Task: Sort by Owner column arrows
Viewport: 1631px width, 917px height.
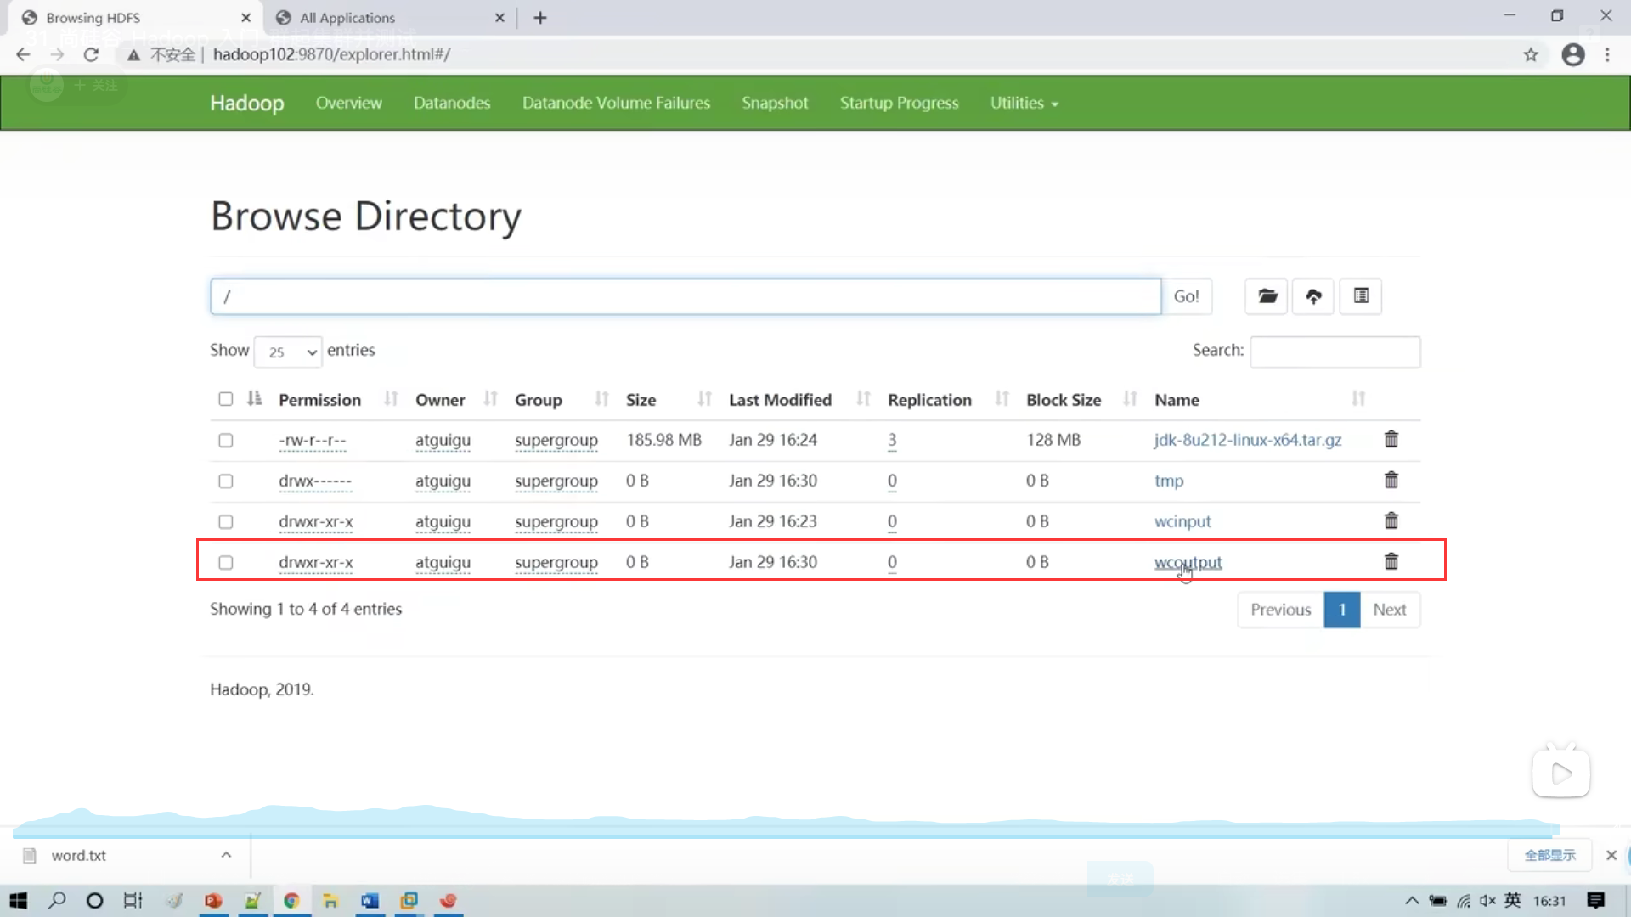Action: coord(490,399)
